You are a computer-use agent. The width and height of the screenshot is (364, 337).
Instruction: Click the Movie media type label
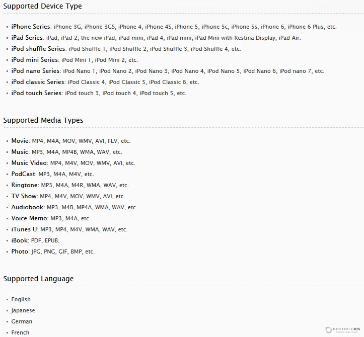(x=20, y=141)
